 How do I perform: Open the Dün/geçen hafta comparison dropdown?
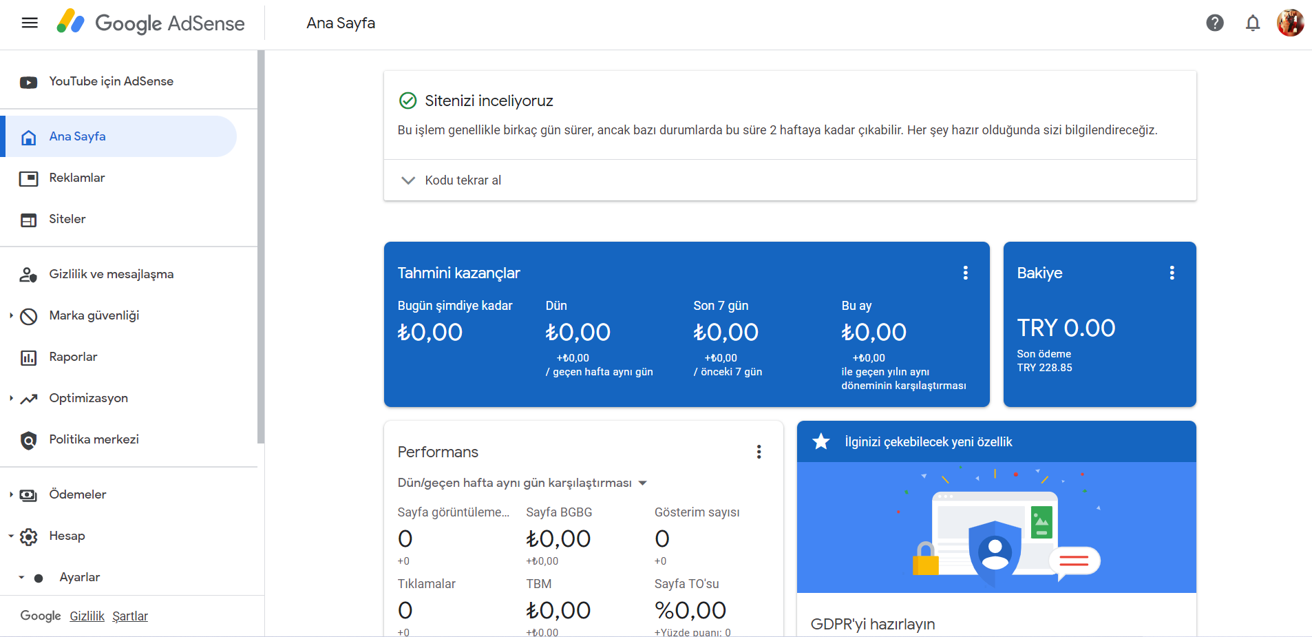pos(522,483)
